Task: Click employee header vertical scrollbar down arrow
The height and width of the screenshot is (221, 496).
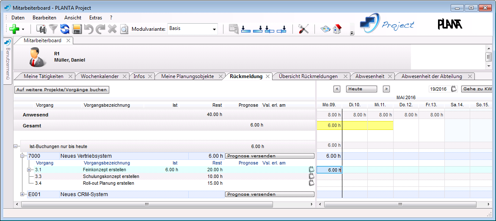Action: 489,66
